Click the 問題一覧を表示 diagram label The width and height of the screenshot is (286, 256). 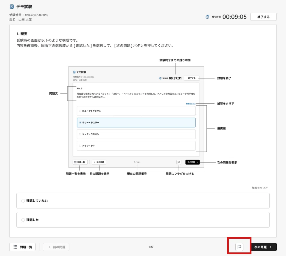(x=76, y=174)
